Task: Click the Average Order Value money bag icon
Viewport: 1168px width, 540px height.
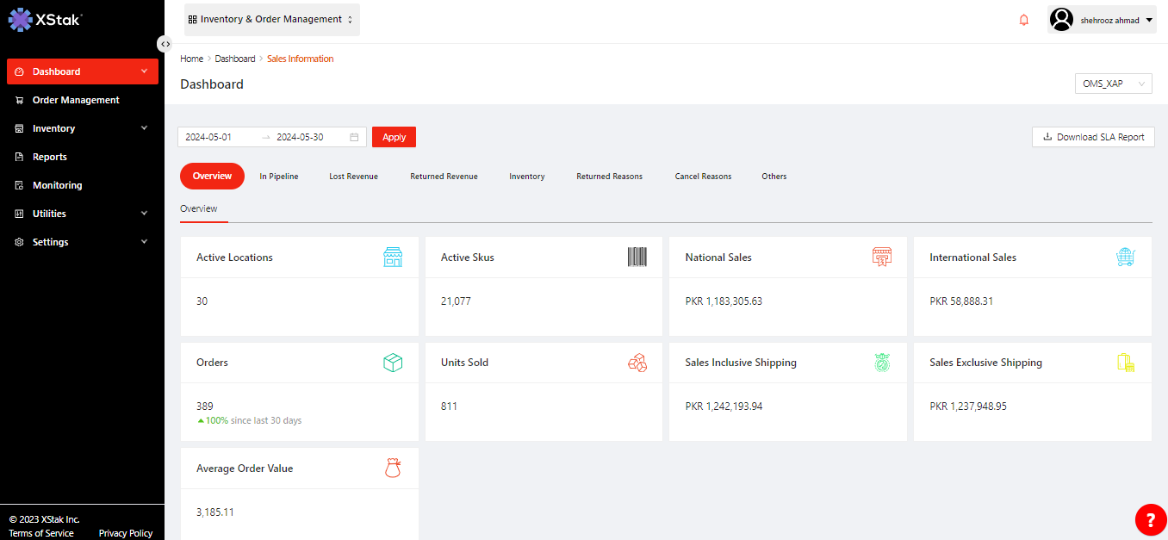Action: click(393, 469)
